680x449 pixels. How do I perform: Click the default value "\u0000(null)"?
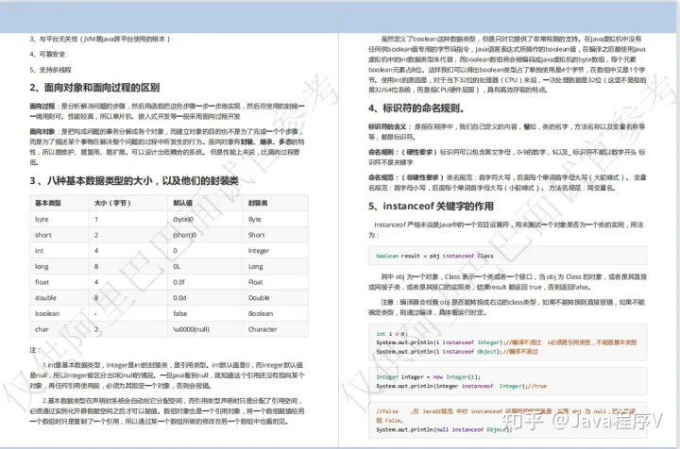(191, 329)
